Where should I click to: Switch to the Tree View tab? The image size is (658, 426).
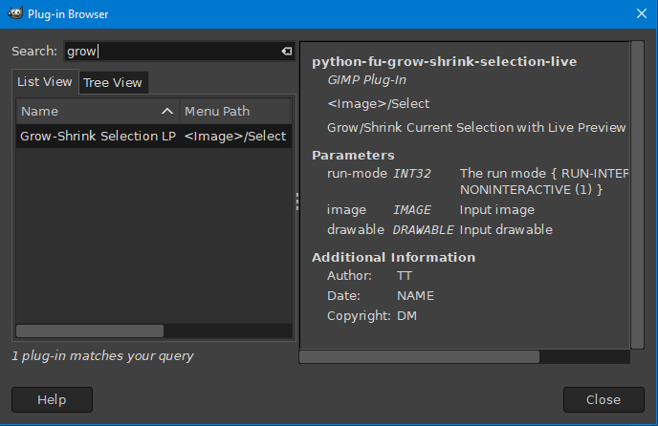pos(113,82)
